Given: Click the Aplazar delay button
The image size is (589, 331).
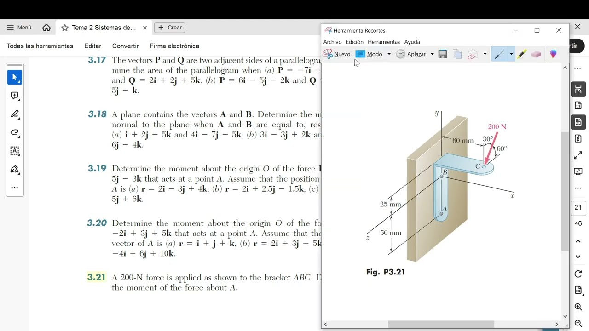Looking at the screenshot, I should pos(411,54).
